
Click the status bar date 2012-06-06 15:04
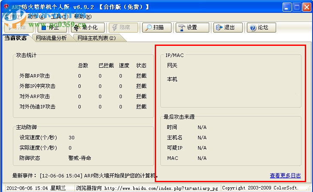pos(27,188)
